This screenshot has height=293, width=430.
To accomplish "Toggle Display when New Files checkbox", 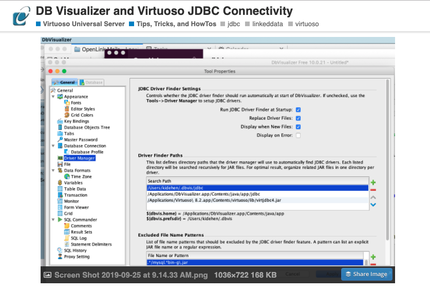I will click(298, 127).
